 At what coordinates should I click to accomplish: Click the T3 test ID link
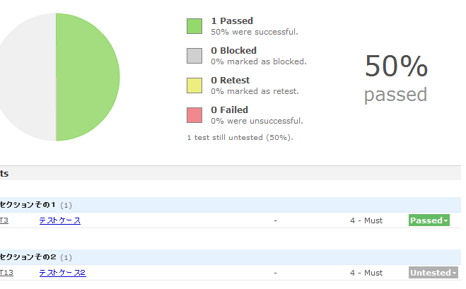tap(4, 220)
